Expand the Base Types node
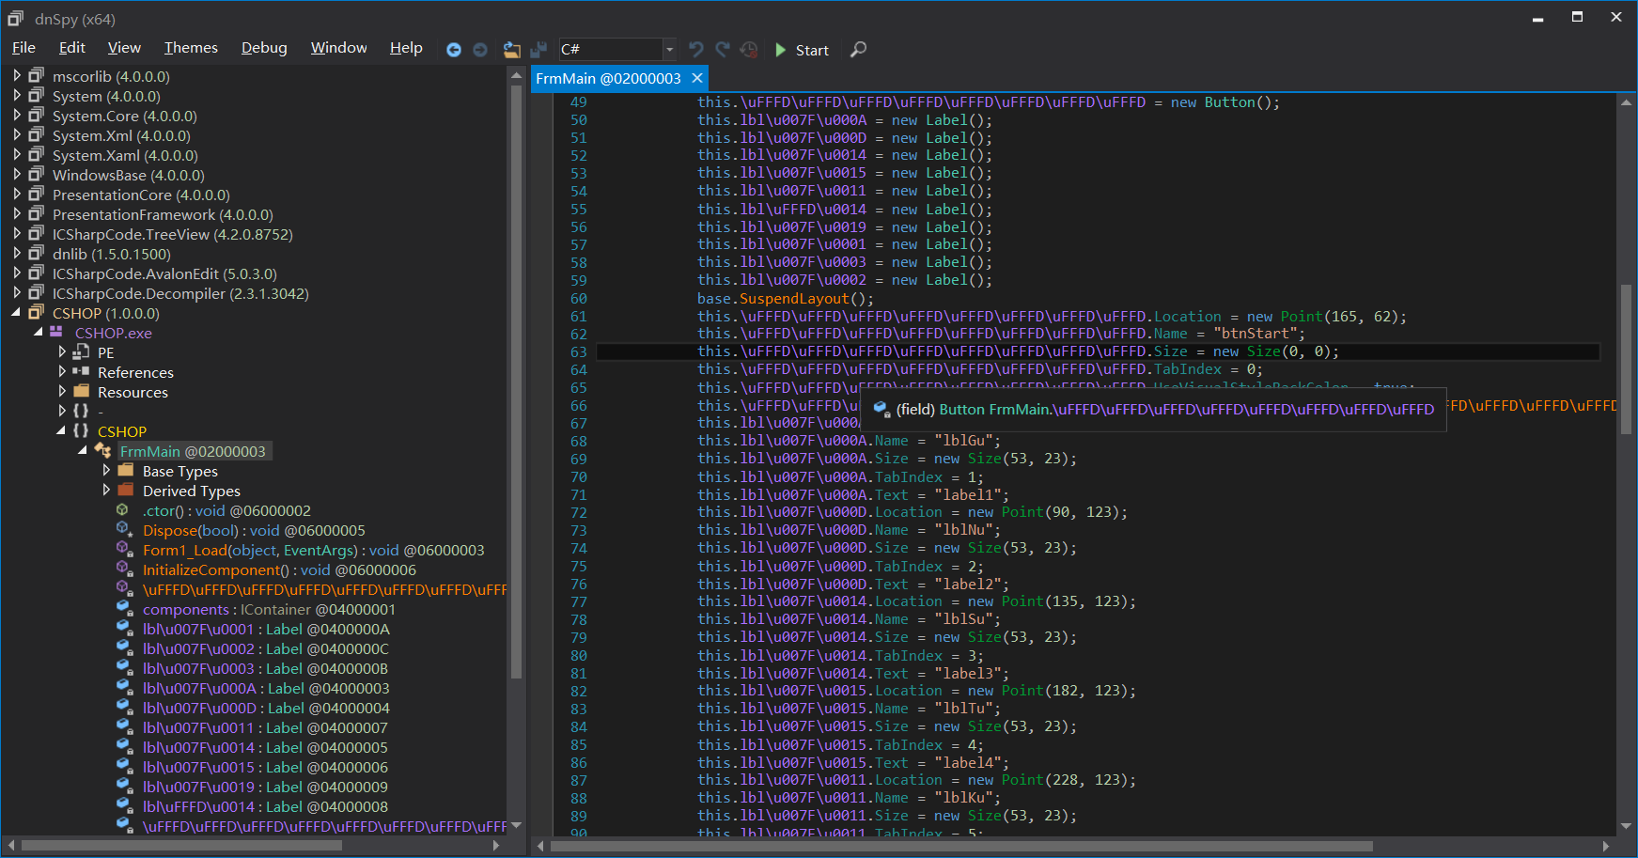Image resolution: width=1638 pixels, height=858 pixels. tap(106, 471)
